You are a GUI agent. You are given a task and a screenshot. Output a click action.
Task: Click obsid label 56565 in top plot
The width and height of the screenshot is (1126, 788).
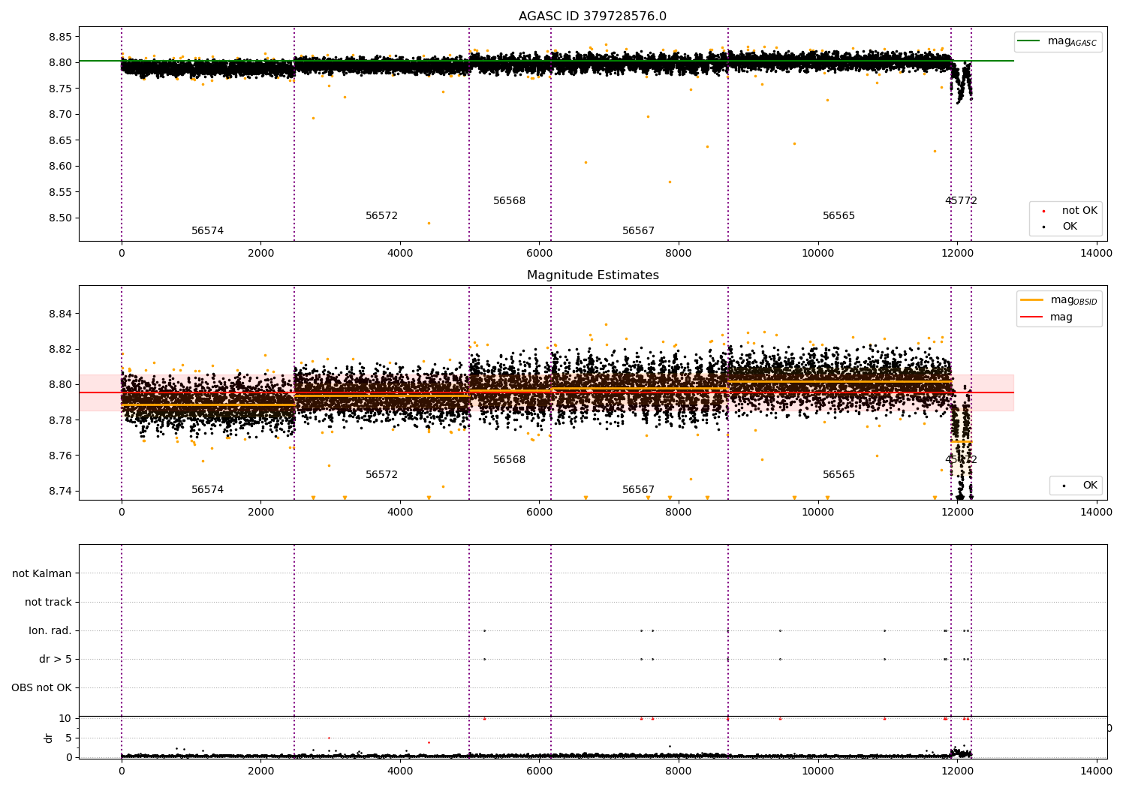[x=838, y=216]
